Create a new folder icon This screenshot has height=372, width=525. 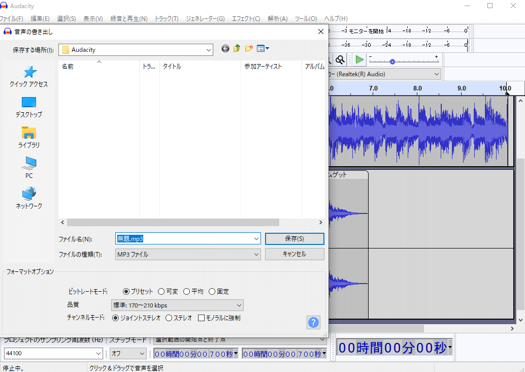point(249,49)
